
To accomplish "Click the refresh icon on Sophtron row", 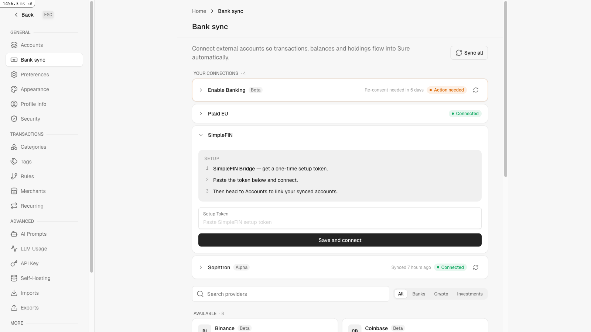I will [x=476, y=267].
